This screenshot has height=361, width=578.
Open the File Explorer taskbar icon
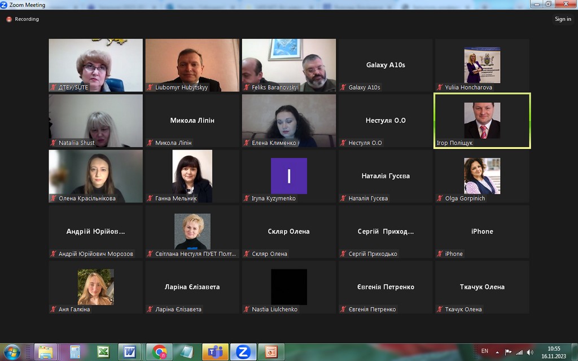(47, 351)
